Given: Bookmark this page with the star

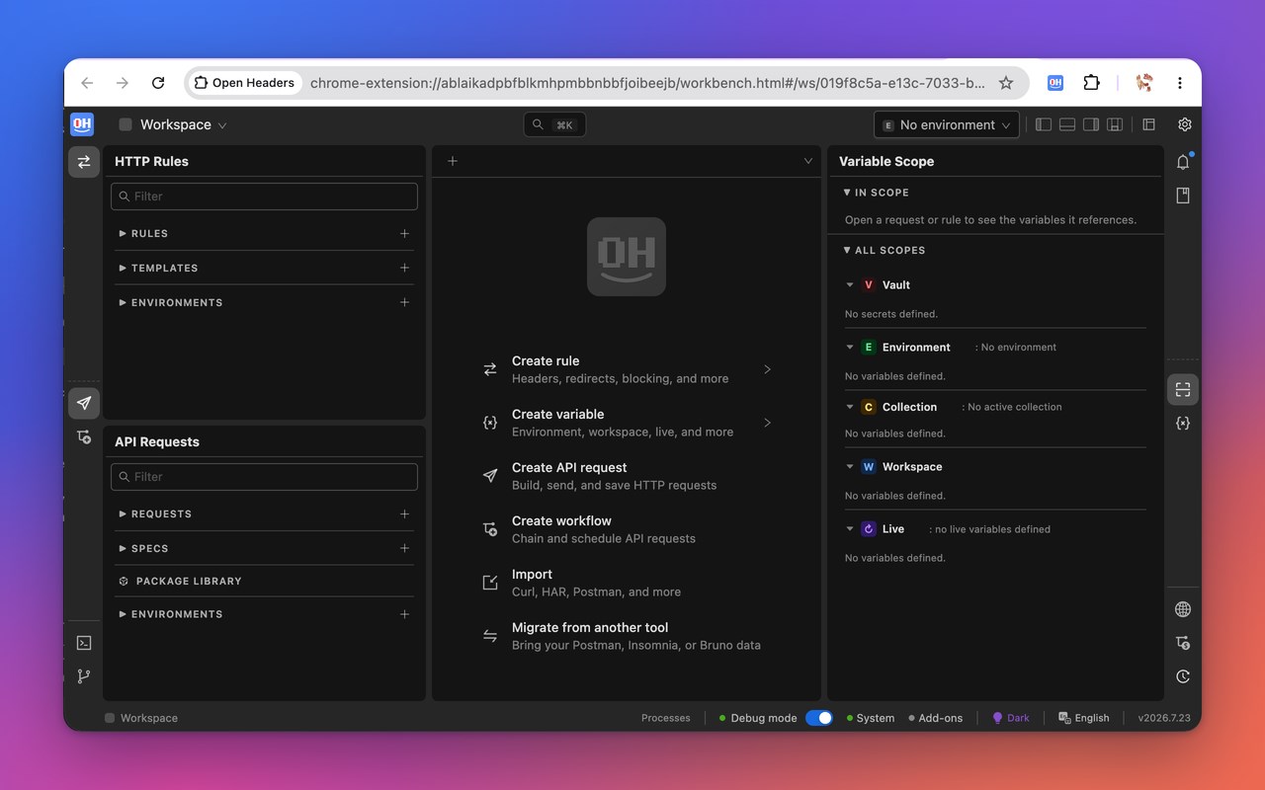Looking at the screenshot, I should (x=1006, y=83).
